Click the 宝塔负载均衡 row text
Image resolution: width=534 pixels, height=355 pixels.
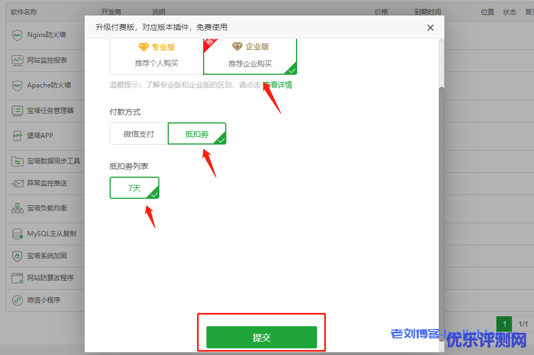[x=47, y=208]
